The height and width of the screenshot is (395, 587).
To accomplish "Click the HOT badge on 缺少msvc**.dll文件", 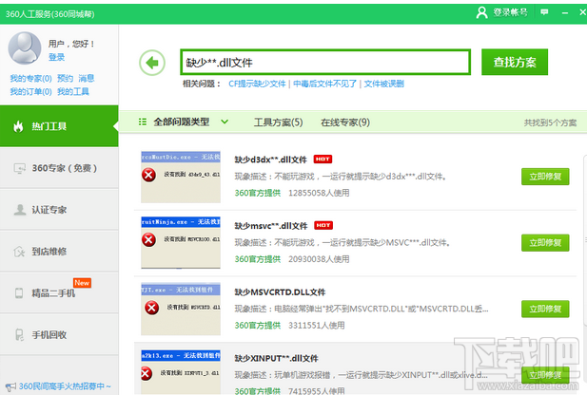I will click(x=323, y=225).
